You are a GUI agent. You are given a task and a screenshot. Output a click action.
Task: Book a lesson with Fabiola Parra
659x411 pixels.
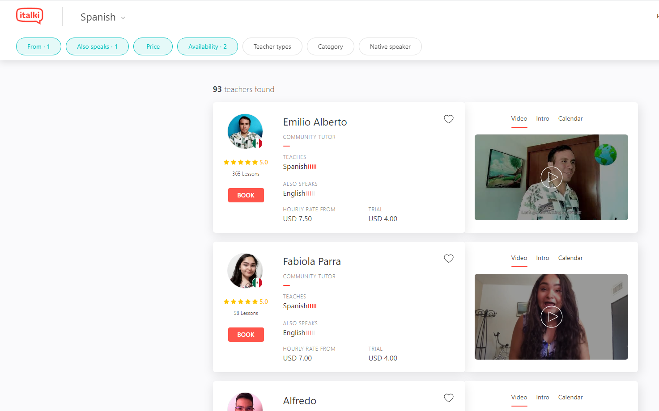246,335
